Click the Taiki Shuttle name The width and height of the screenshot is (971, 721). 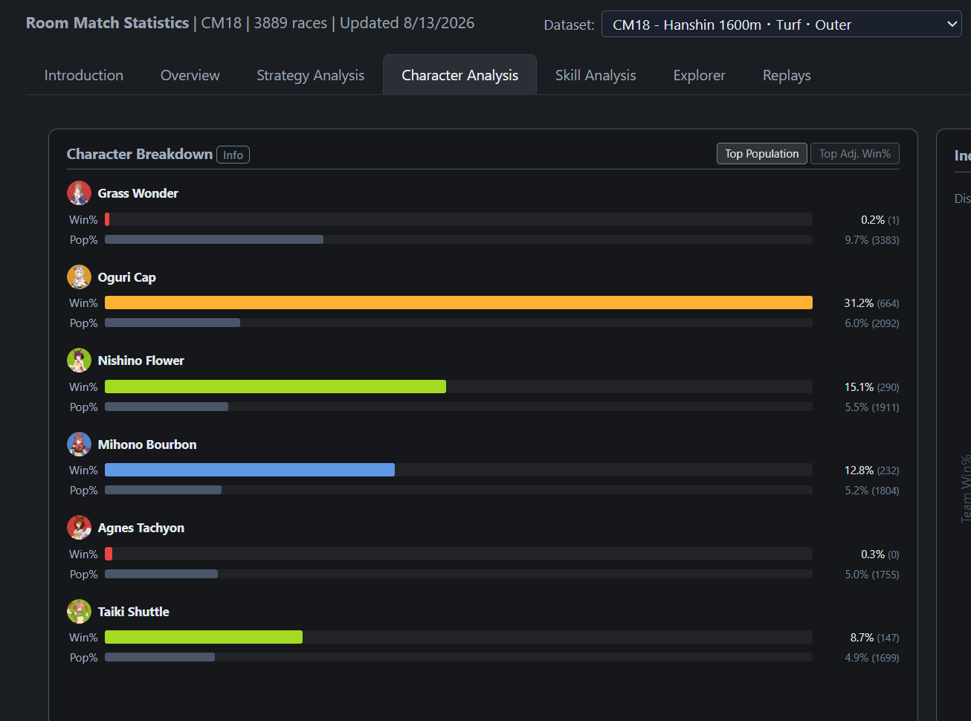(x=134, y=612)
